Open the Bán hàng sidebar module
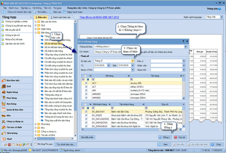 (x=17, y=104)
